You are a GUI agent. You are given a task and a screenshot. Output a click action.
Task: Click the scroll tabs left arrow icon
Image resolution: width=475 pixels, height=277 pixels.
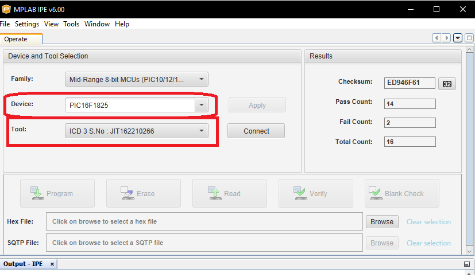[437, 38]
